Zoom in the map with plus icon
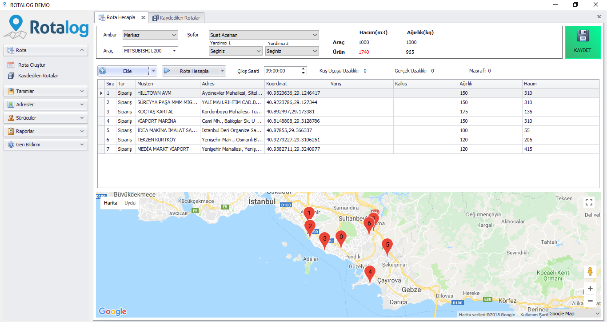This screenshot has width=607, height=322. click(x=590, y=289)
